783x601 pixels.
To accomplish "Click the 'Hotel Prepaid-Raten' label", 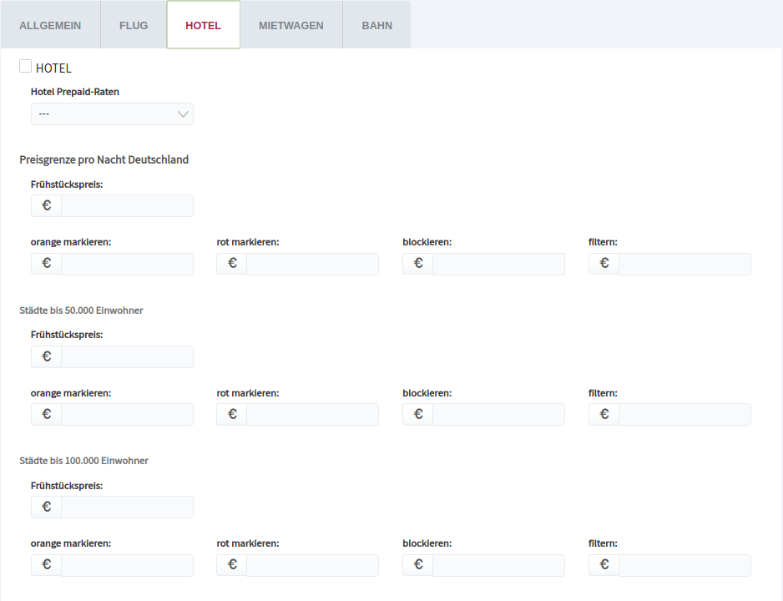I will 75,92.
